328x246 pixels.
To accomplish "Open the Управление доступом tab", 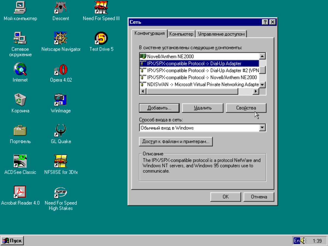I will [221, 34].
